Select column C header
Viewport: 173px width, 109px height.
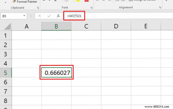86,26
